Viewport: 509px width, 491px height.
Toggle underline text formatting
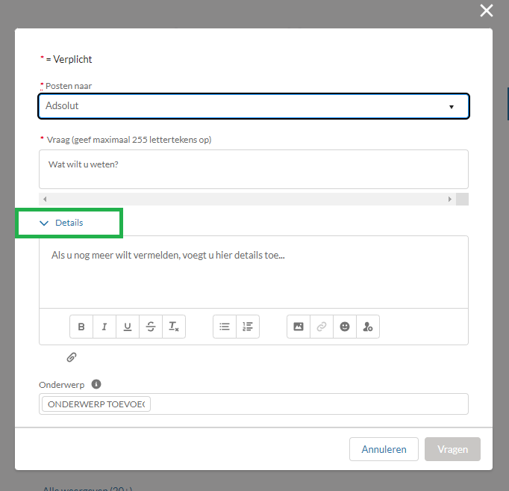click(128, 327)
